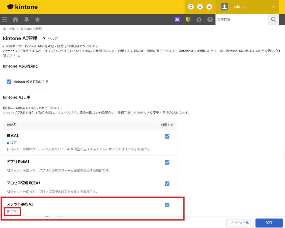Click the admin user name
285x228 pixels.
pyautogui.click(x=239, y=7)
